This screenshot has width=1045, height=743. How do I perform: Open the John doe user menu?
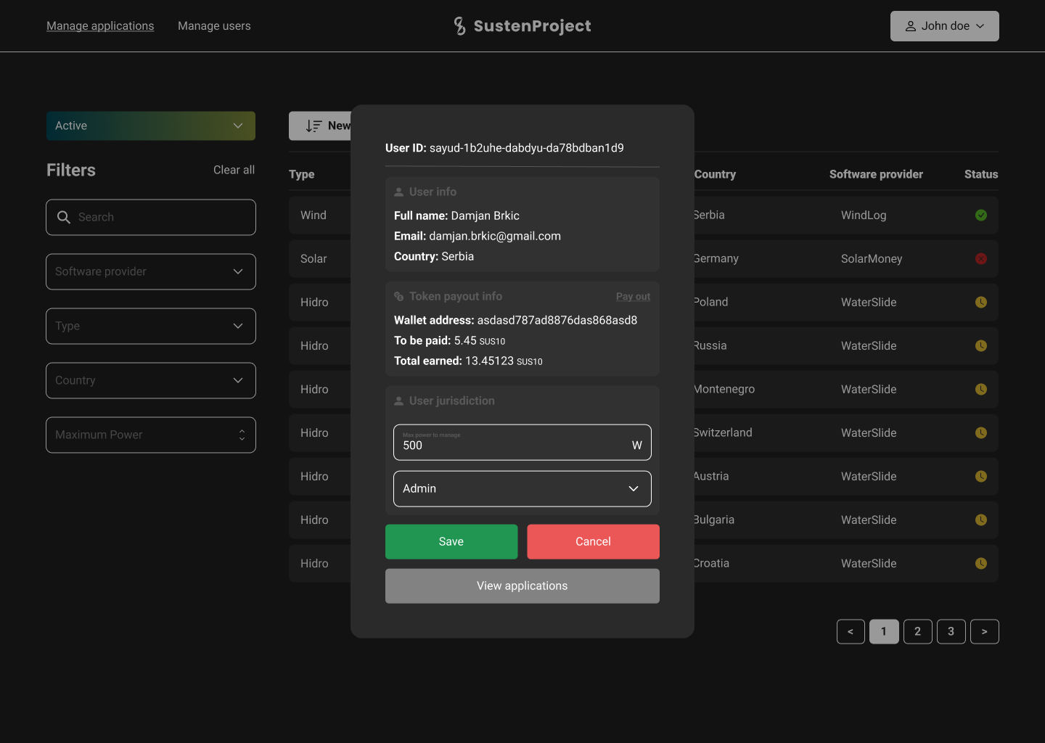[944, 26]
